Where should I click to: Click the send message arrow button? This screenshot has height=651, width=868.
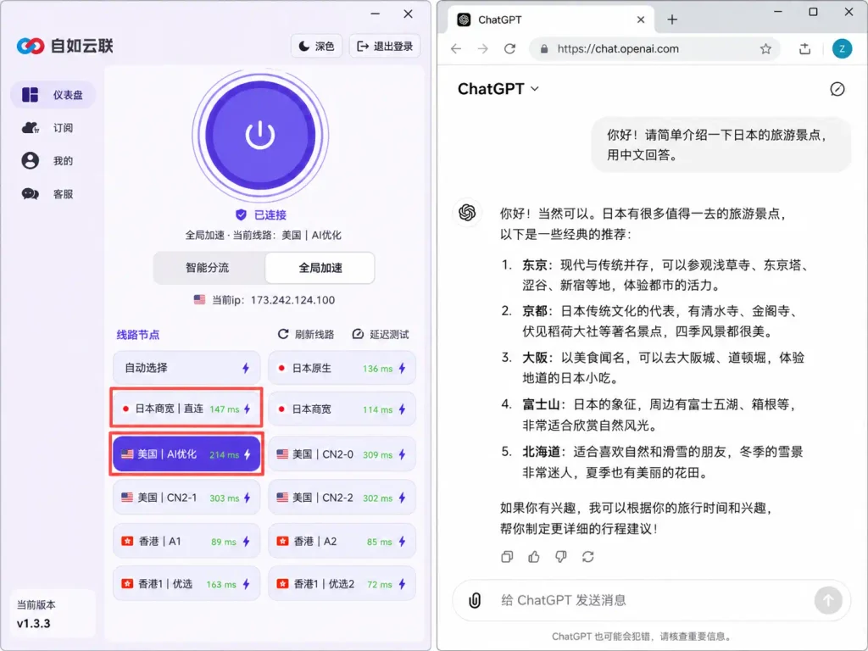[828, 600]
